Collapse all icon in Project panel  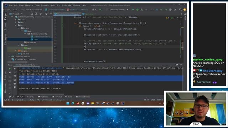41,14
